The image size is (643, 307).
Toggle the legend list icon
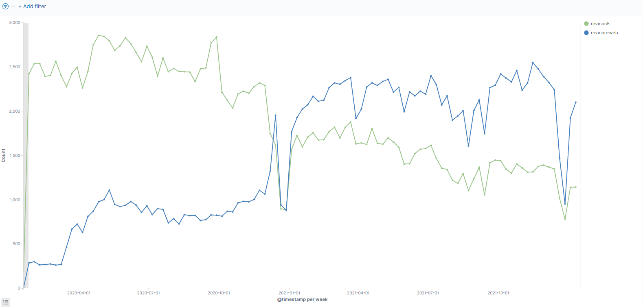[x=6, y=302]
